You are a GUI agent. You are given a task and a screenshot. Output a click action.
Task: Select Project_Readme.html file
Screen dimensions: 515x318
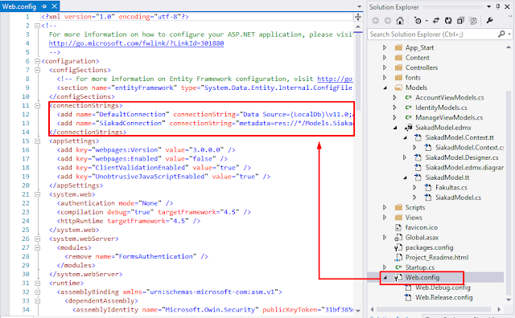pyautogui.click(x=436, y=257)
